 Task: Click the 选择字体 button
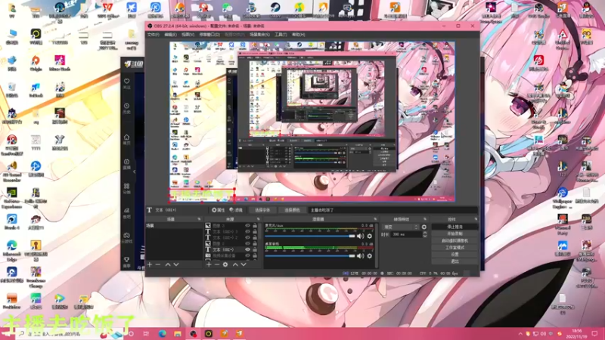tap(262, 210)
